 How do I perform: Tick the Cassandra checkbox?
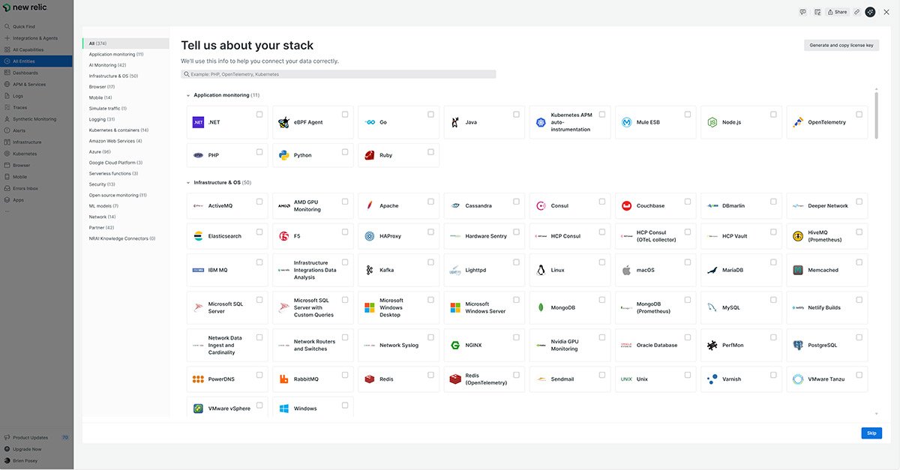516,201
